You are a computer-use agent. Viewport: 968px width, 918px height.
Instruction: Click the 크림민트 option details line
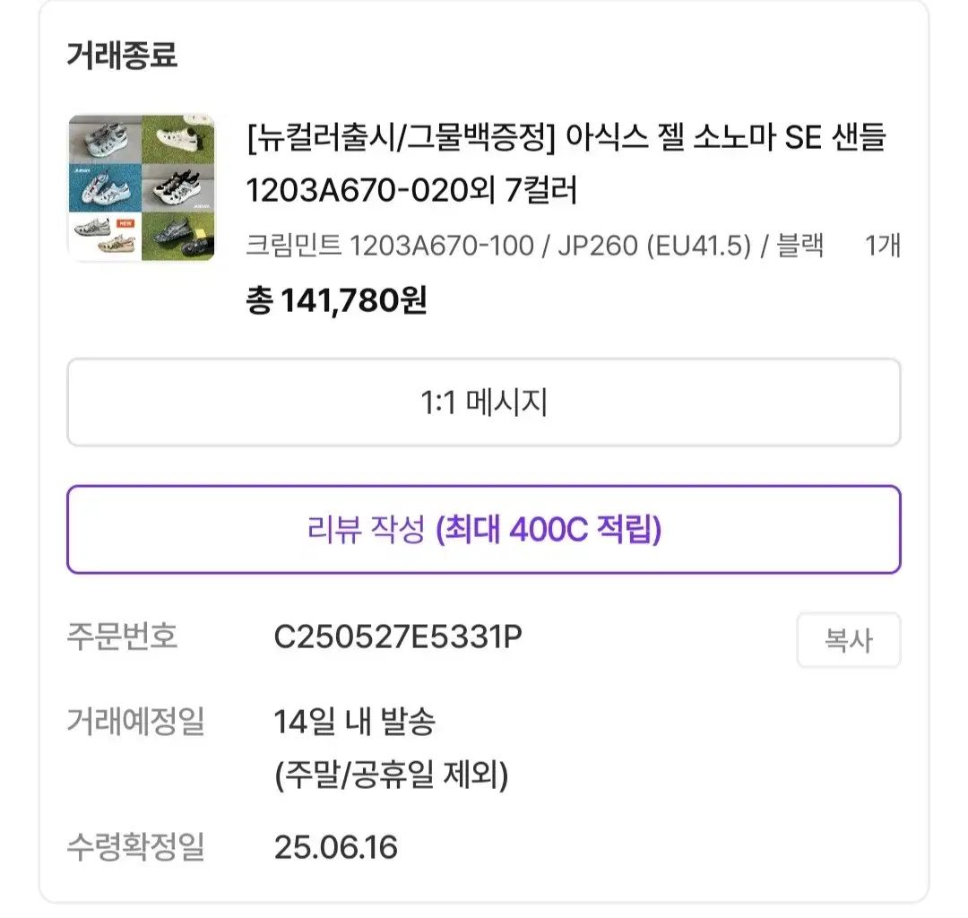point(534,246)
